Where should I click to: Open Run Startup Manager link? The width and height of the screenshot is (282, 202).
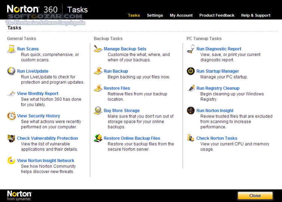(x=218, y=71)
